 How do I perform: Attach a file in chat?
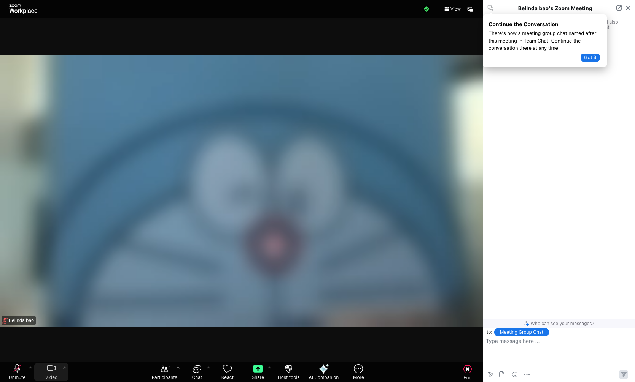[x=502, y=374]
